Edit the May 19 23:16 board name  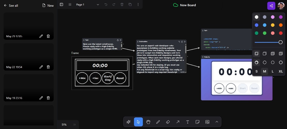pos(41,98)
